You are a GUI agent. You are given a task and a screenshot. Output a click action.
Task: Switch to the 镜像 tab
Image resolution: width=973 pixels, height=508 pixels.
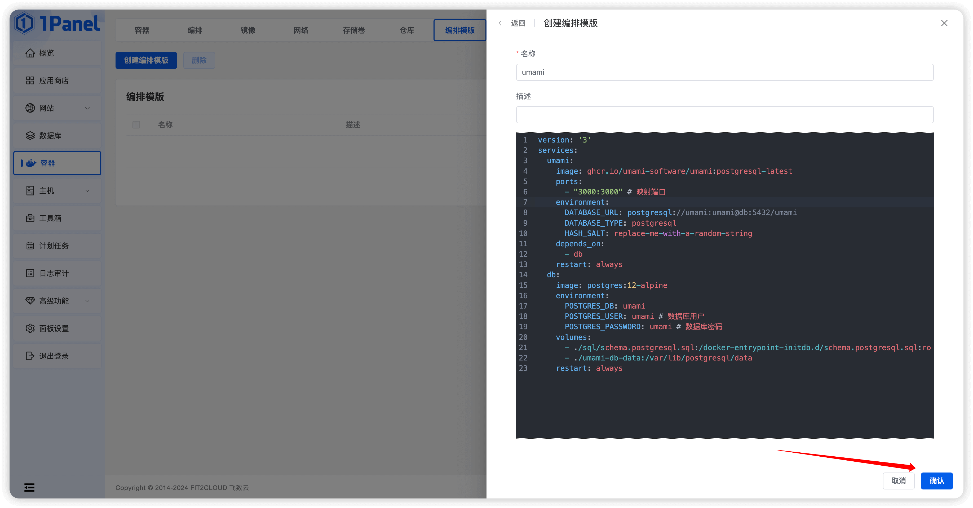tap(248, 30)
